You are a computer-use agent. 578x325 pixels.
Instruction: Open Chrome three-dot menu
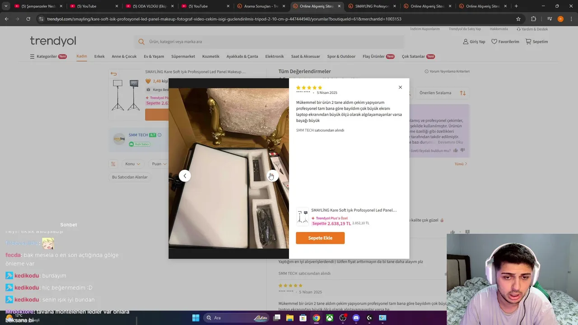coord(571,19)
